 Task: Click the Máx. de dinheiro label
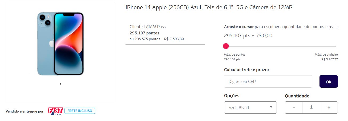(326, 55)
